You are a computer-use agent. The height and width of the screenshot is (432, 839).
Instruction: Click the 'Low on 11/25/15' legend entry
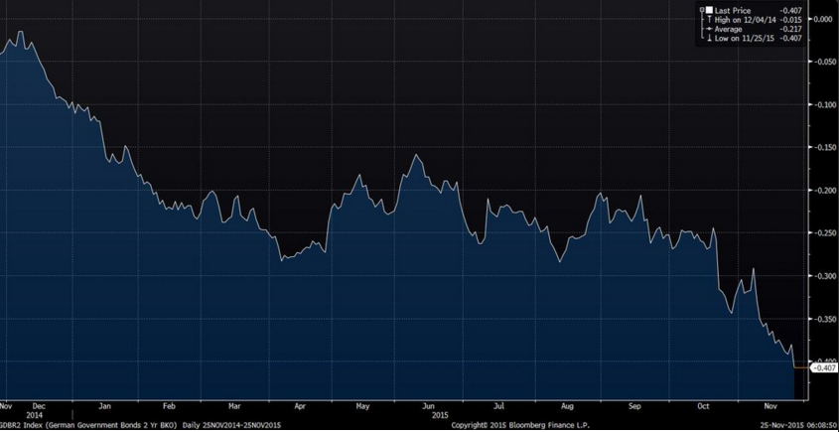click(745, 38)
